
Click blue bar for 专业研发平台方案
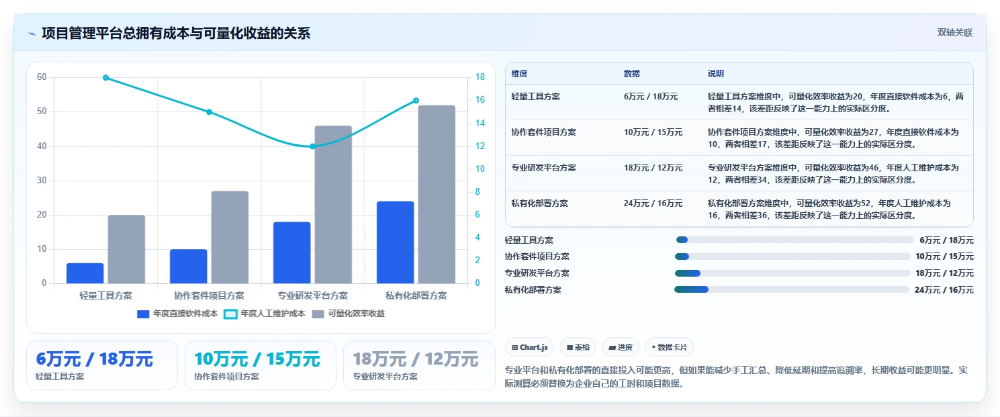coord(291,252)
